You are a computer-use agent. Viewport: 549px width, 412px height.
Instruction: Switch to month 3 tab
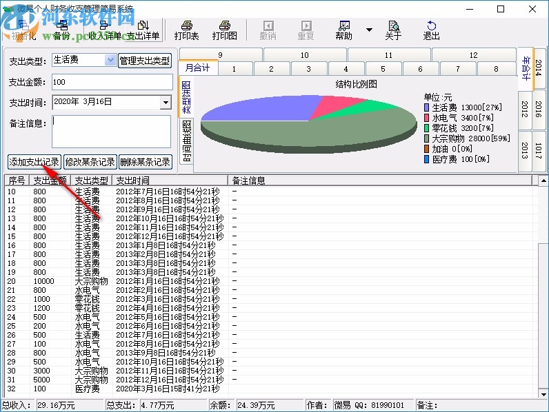coord(308,69)
